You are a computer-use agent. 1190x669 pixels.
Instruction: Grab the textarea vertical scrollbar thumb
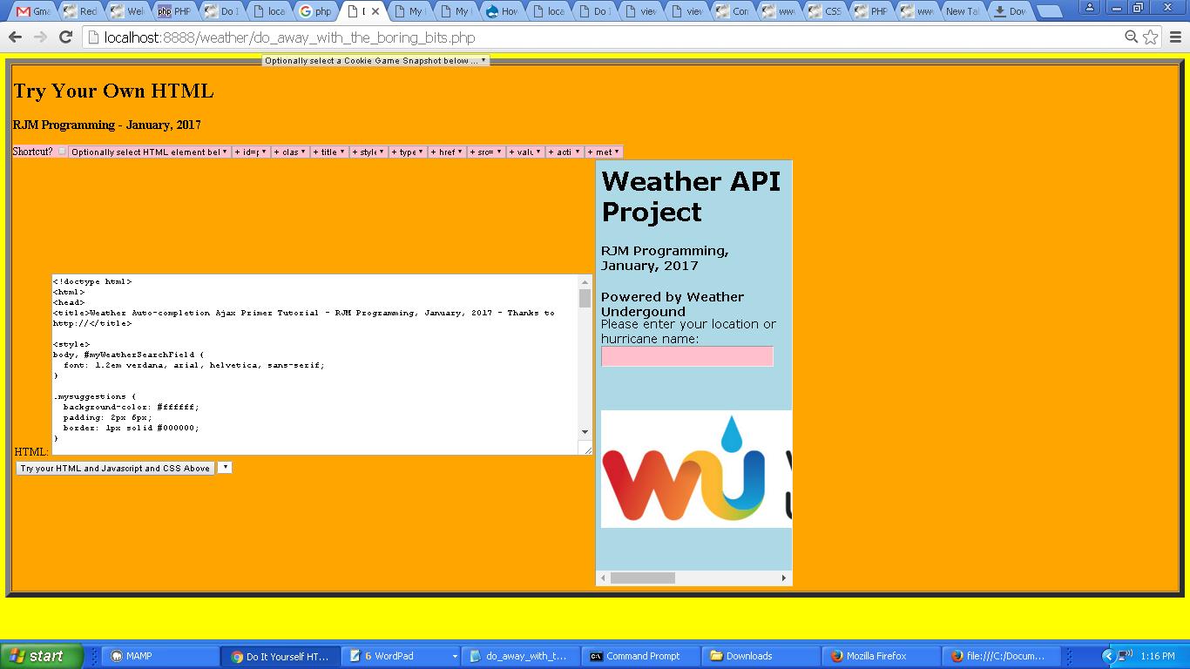(585, 299)
